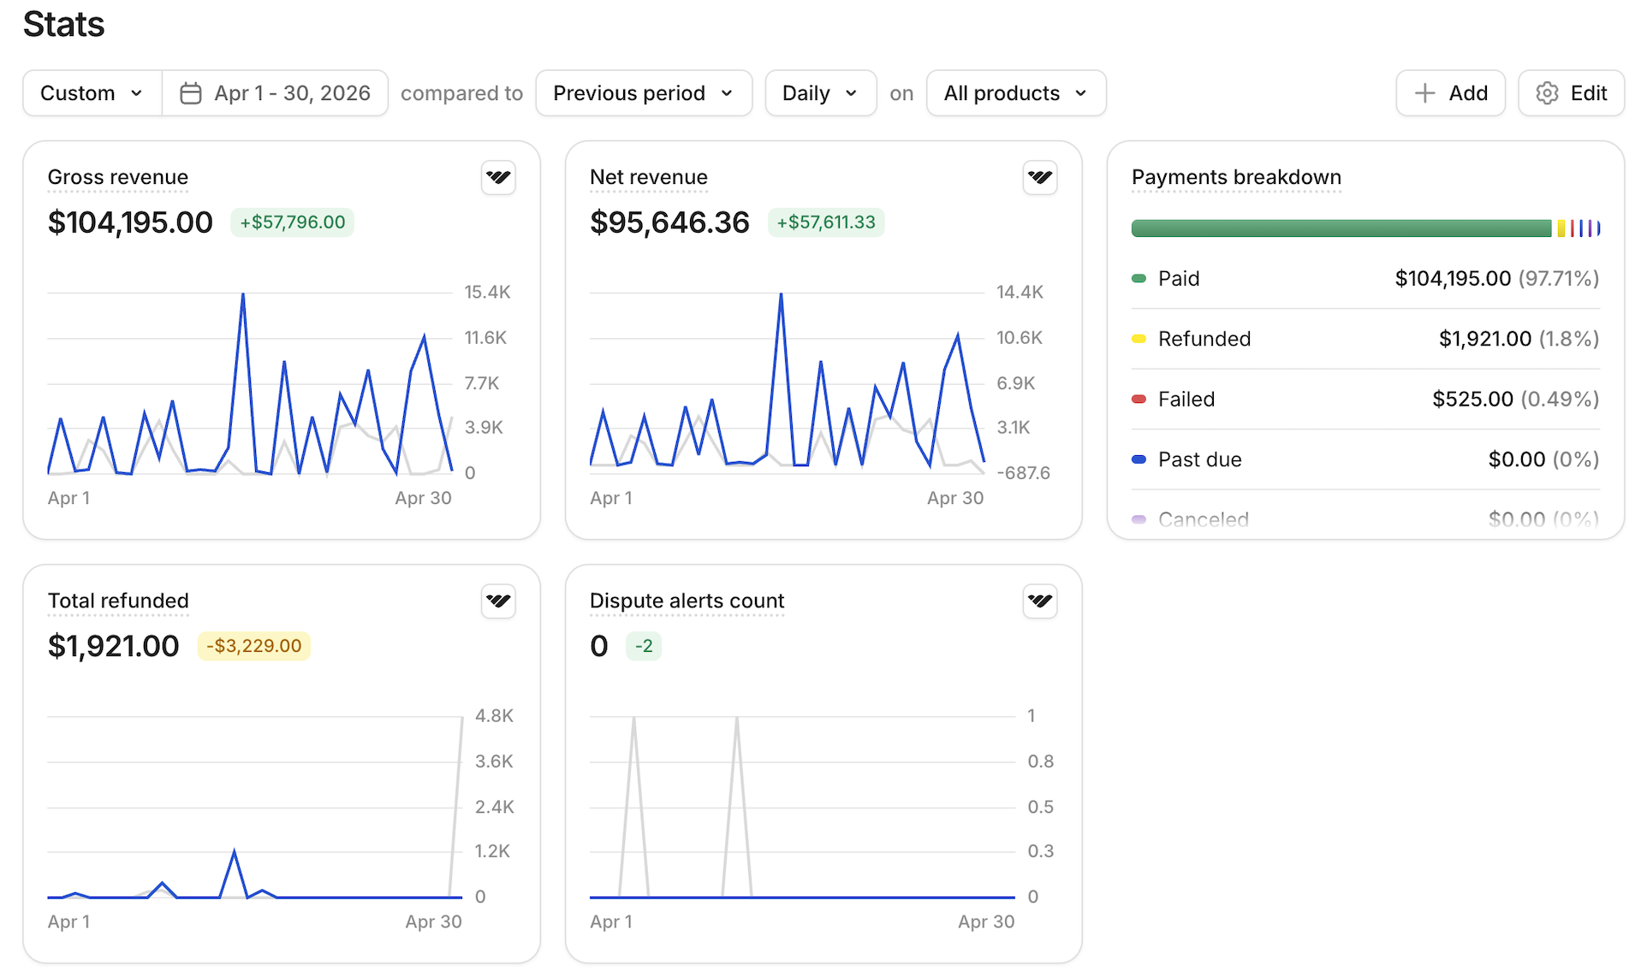Click the +$57,611.33 net revenue change badge
Image resolution: width=1635 pixels, height=977 pixels.
pyautogui.click(x=826, y=222)
